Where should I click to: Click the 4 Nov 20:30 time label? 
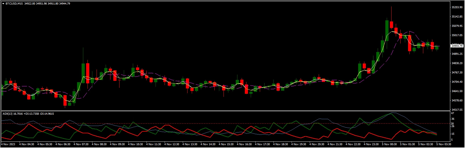click(x=317, y=144)
